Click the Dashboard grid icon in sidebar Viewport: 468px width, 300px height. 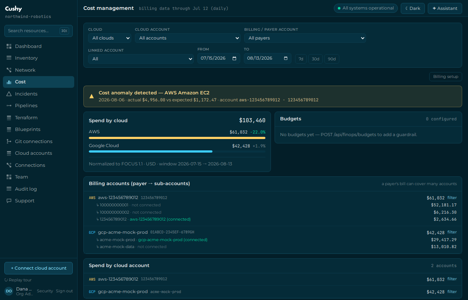click(9, 46)
